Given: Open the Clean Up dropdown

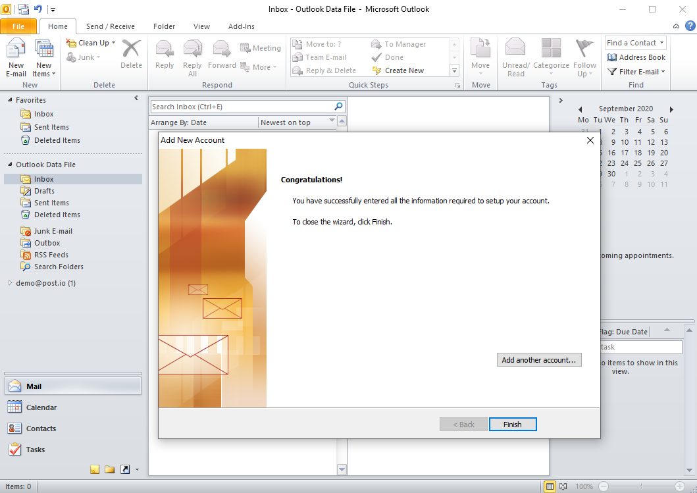Looking at the screenshot, I should [x=91, y=43].
